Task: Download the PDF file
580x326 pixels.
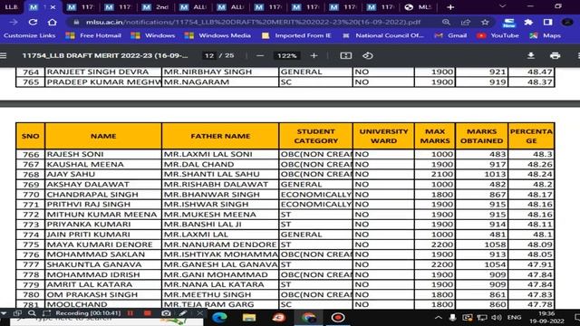Action: [x=531, y=55]
